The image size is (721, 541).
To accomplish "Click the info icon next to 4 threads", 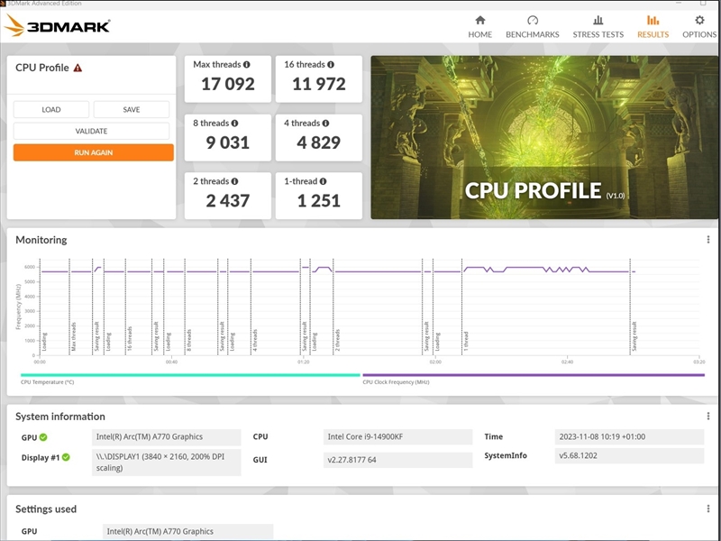I will pyautogui.click(x=325, y=123).
